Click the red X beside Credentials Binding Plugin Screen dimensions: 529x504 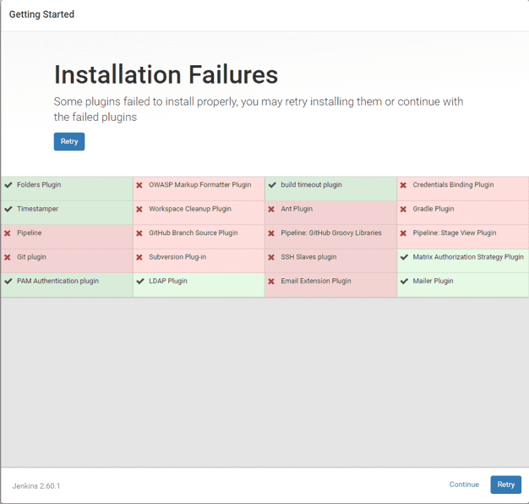pos(403,185)
